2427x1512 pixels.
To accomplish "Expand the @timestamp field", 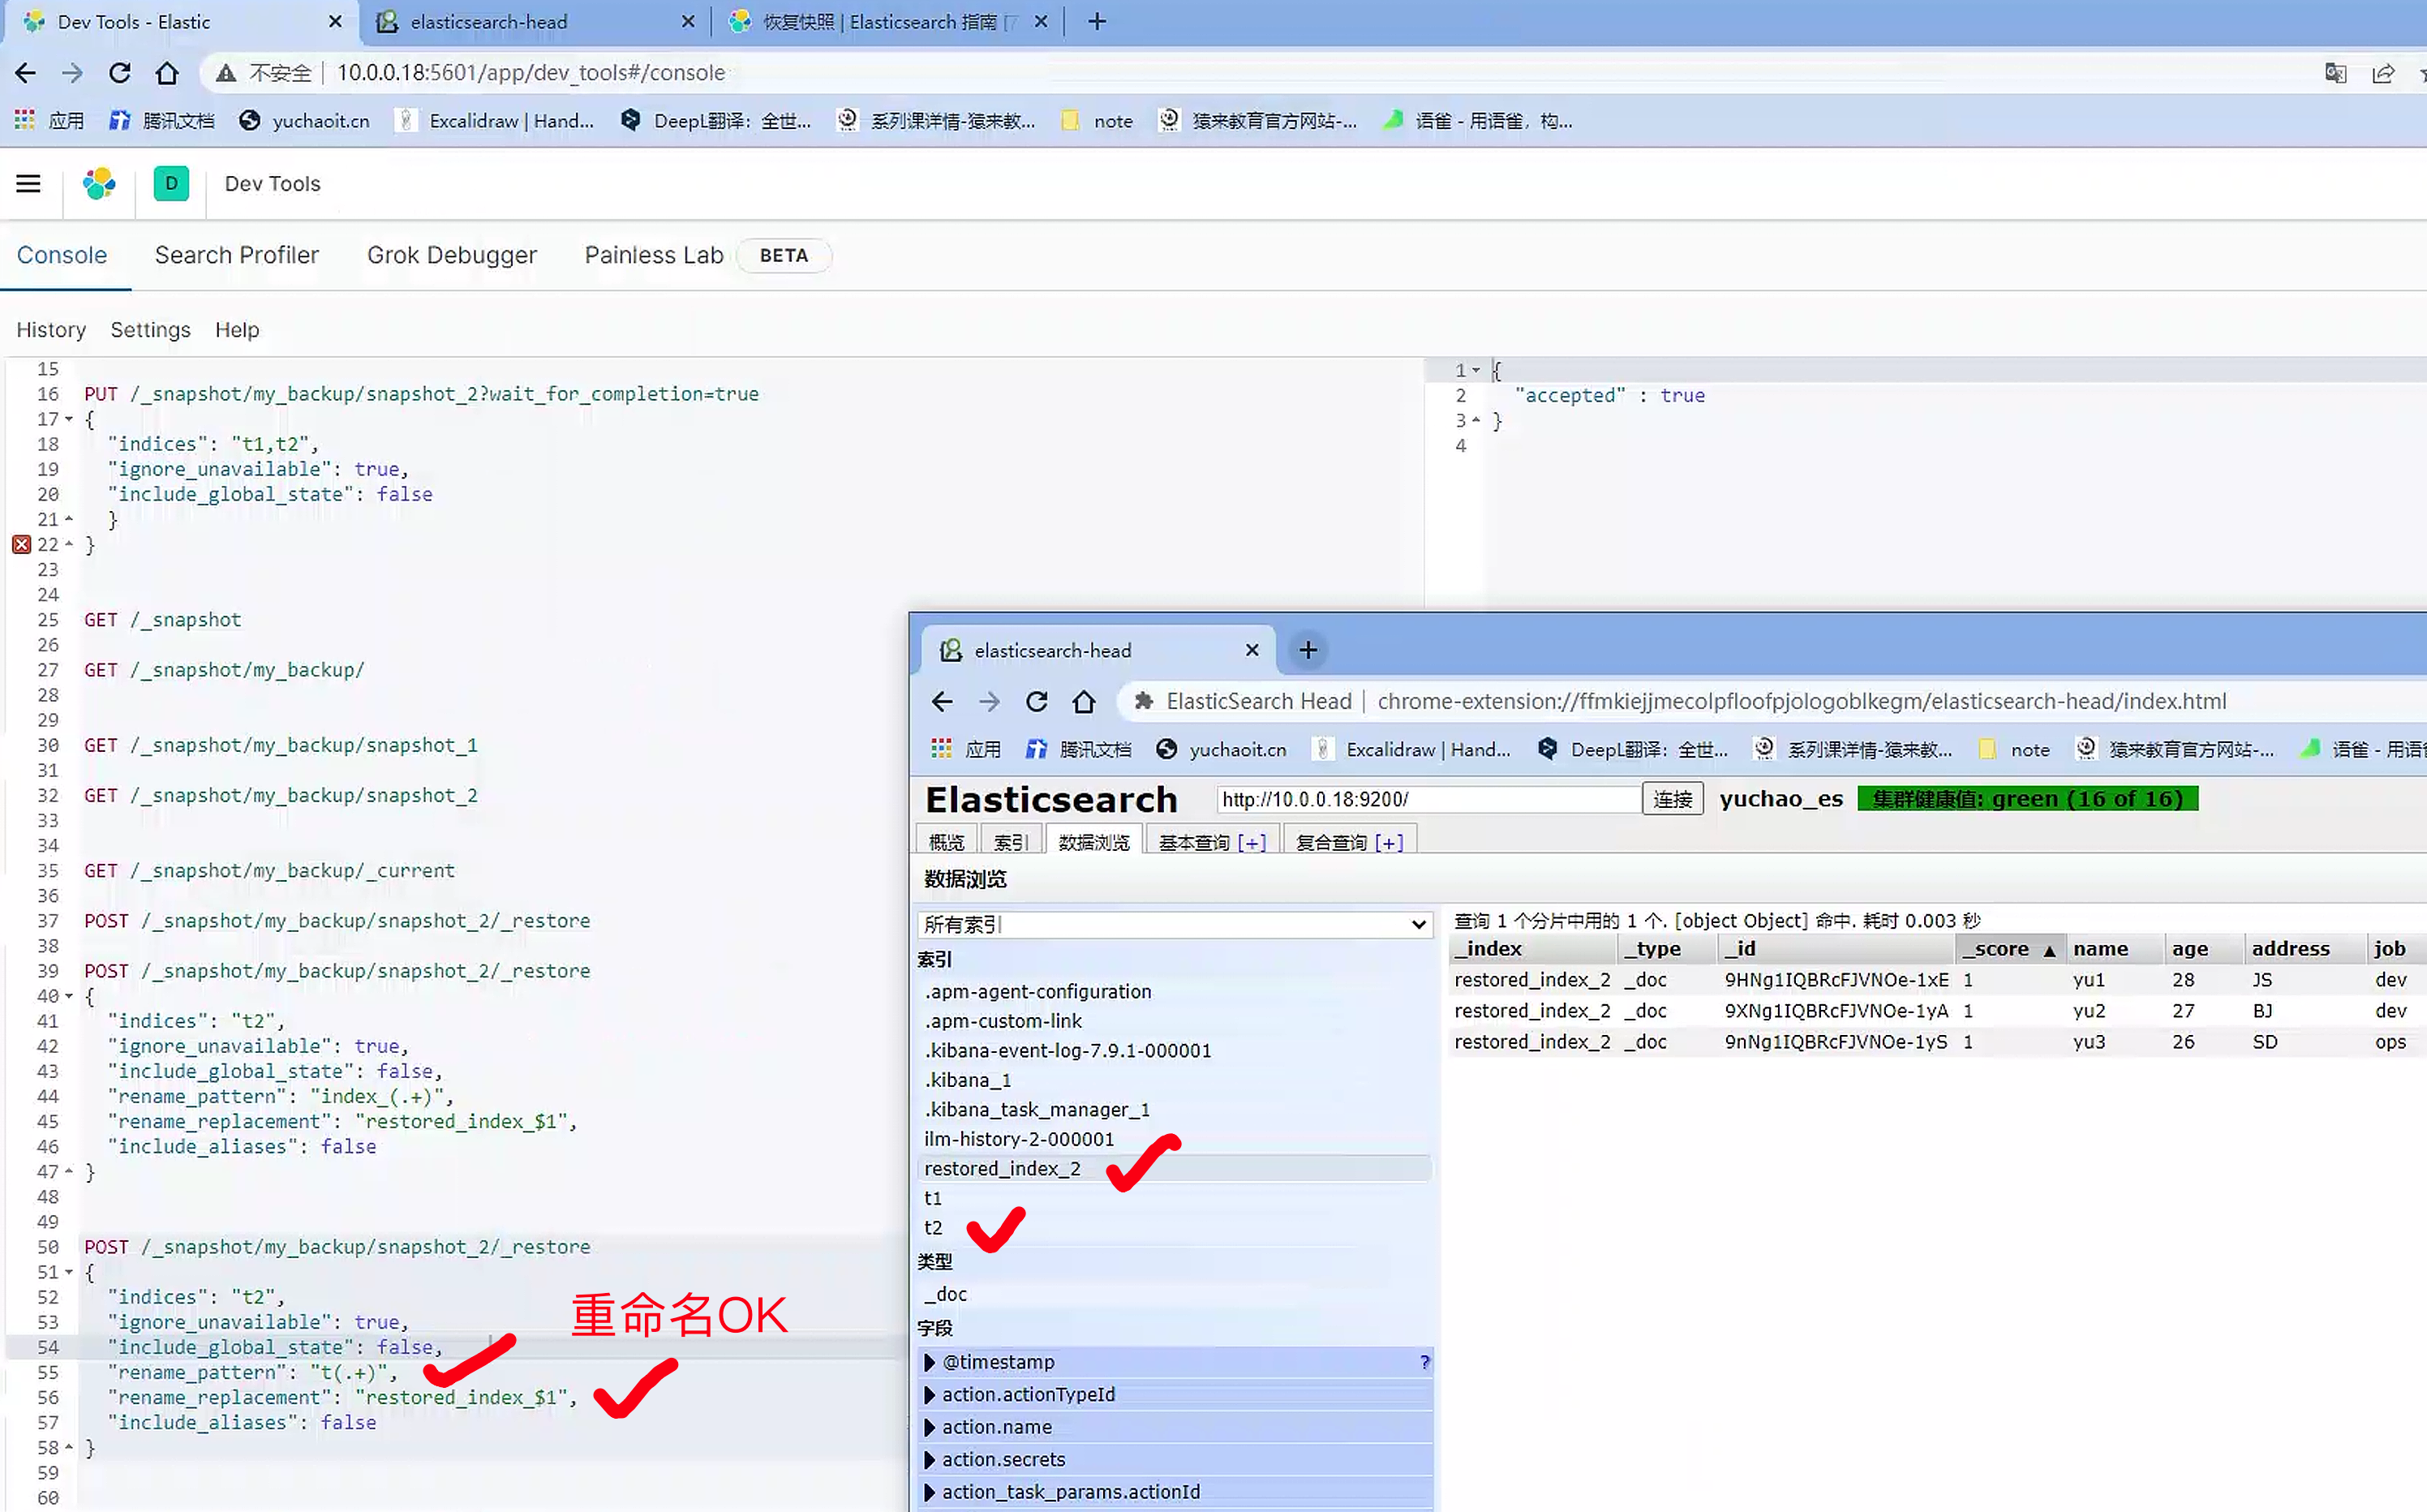I will [x=929, y=1362].
